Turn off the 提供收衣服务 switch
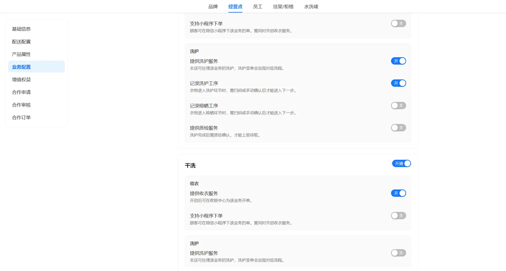Image resolution: width=506 pixels, height=271 pixels. [x=398, y=193]
